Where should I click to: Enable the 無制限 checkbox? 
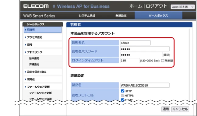coord(163,61)
